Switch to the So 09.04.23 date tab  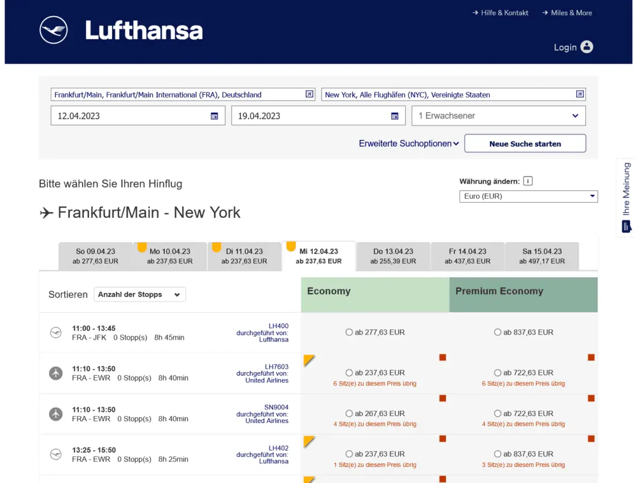[x=96, y=256]
